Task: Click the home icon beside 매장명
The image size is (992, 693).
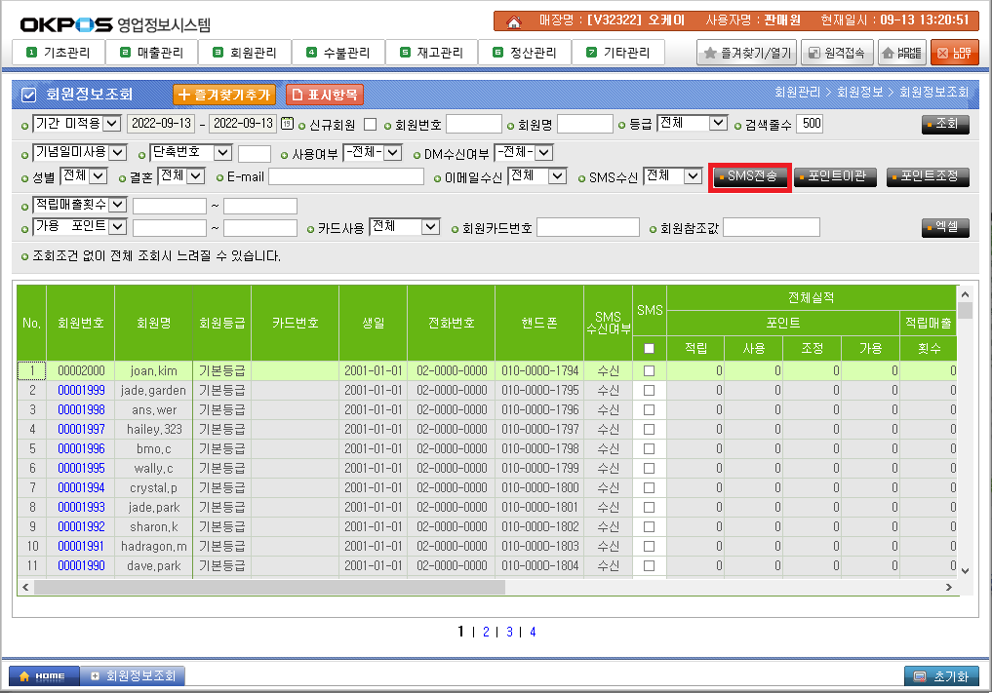Action: point(513,20)
